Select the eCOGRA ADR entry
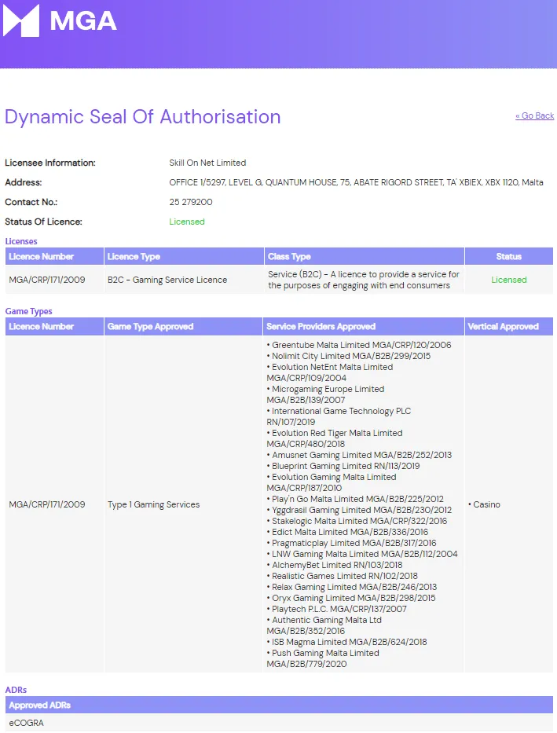Viewport: 557px width, 733px height. click(27, 723)
